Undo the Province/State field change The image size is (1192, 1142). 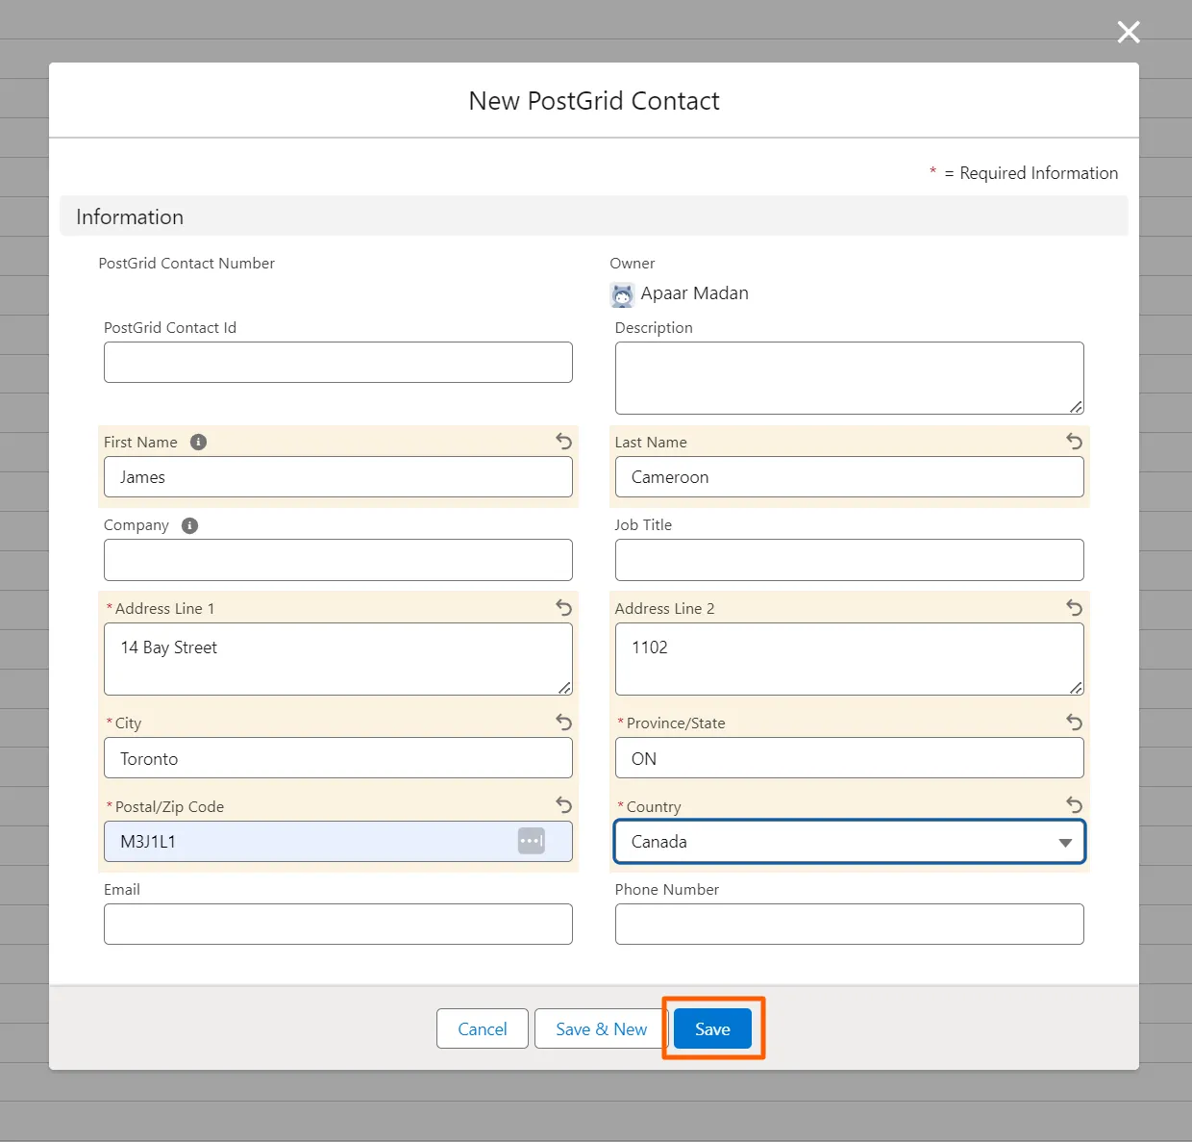(x=1074, y=723)
